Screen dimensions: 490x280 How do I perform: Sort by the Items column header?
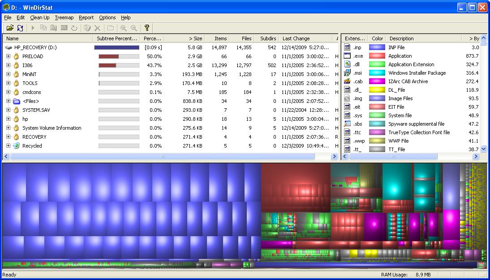[217, 38]
